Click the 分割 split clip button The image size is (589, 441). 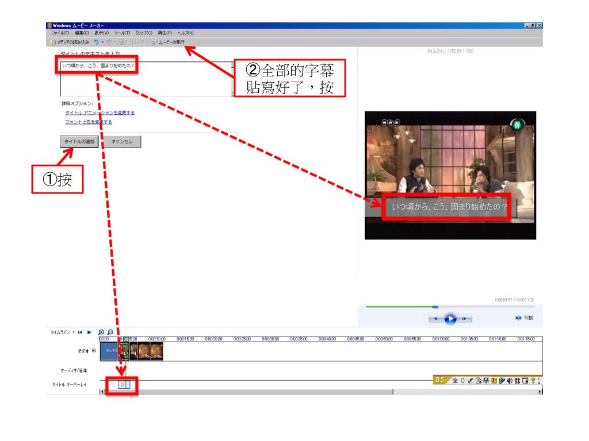[524, 318]
